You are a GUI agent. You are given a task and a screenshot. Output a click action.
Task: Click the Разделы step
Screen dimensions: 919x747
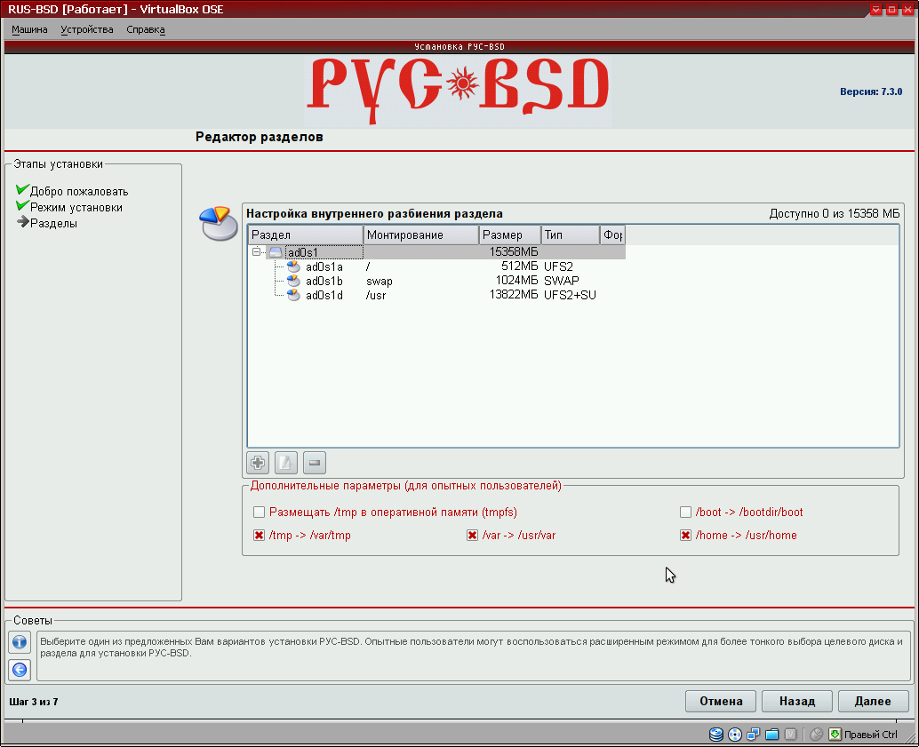pos(53,223)
